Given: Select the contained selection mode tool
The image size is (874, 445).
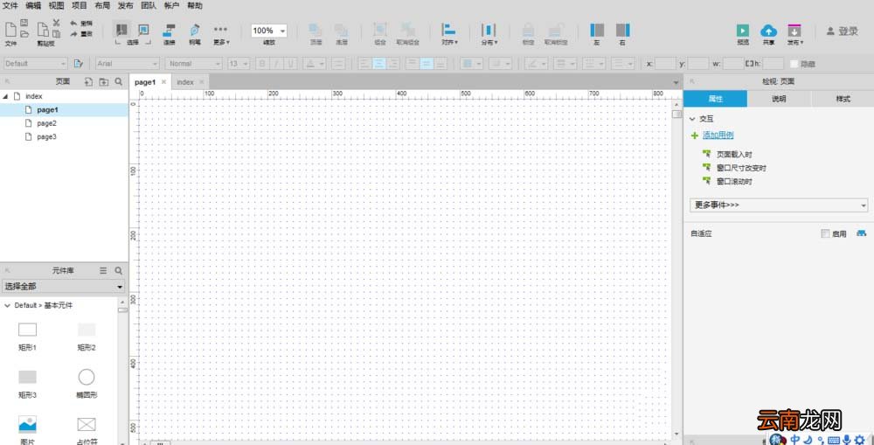Looking at the screenshot, I should pyautogui.click(x=143, y=30).
